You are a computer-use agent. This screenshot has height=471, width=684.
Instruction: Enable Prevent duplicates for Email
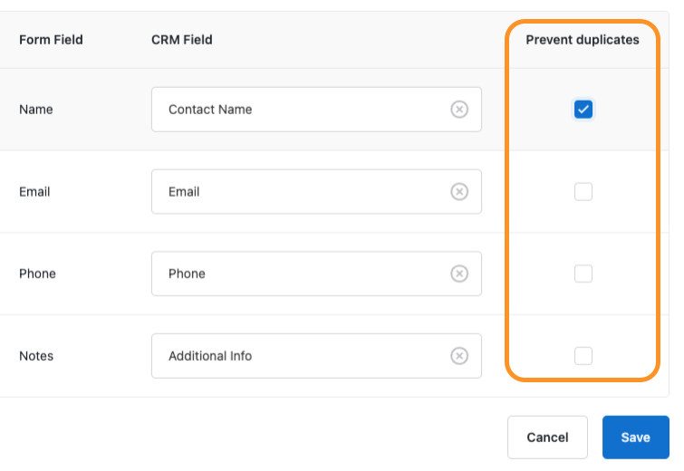(583, 192)
